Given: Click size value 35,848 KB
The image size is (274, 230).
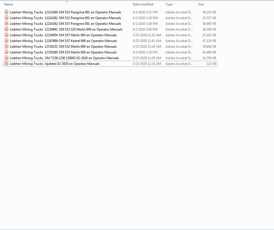Looking at the screenshot, I should [x=209, y=47].
